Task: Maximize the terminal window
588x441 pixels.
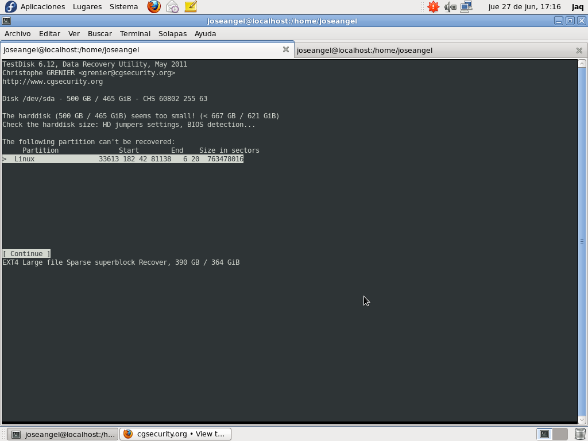Action: [570, 21]
